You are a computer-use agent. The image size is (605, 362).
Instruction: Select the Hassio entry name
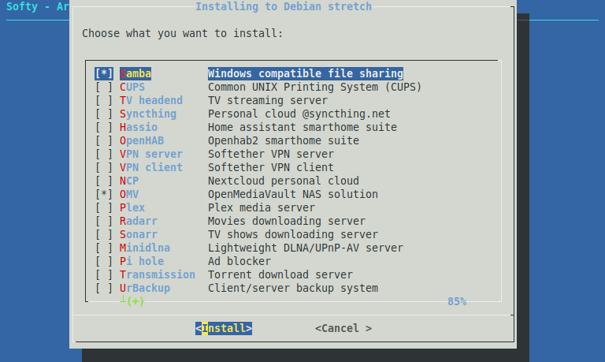[x=139, y=127]
